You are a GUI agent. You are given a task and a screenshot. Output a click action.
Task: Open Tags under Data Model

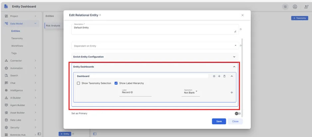(x=14, y=53)
